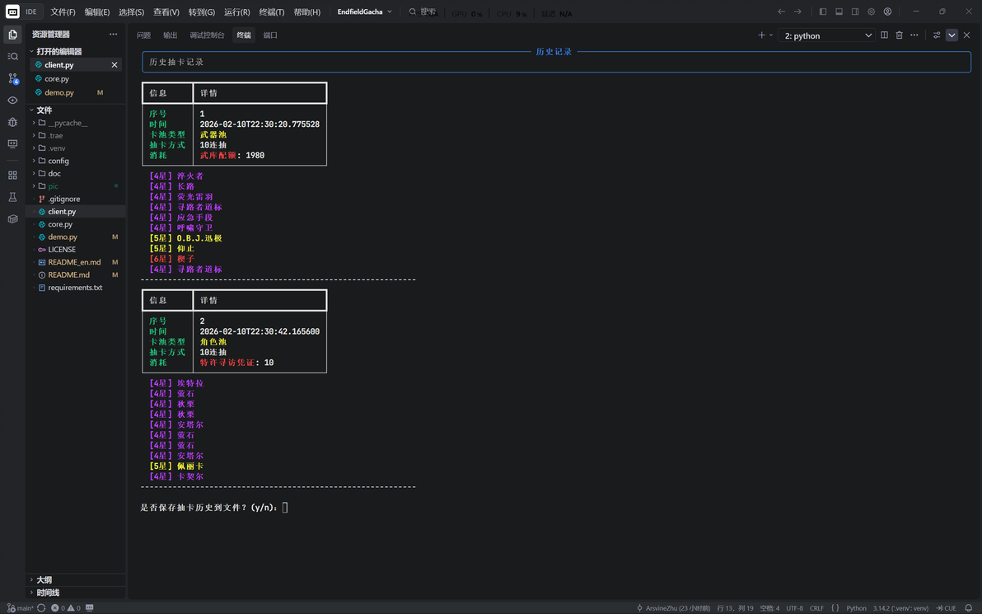The height and width of the screenshot is (614, 982).
Task: Open demo.py in the file tree
Action: tap(63, 237)
